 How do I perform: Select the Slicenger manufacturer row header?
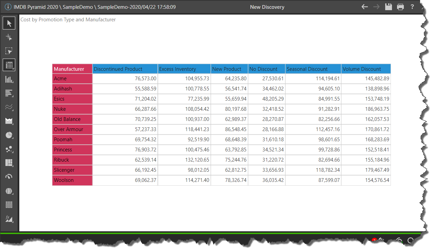pos(72,170)
